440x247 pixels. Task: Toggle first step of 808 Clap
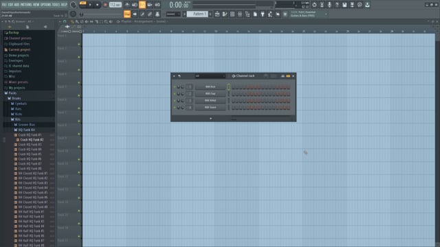click(234, 94)
